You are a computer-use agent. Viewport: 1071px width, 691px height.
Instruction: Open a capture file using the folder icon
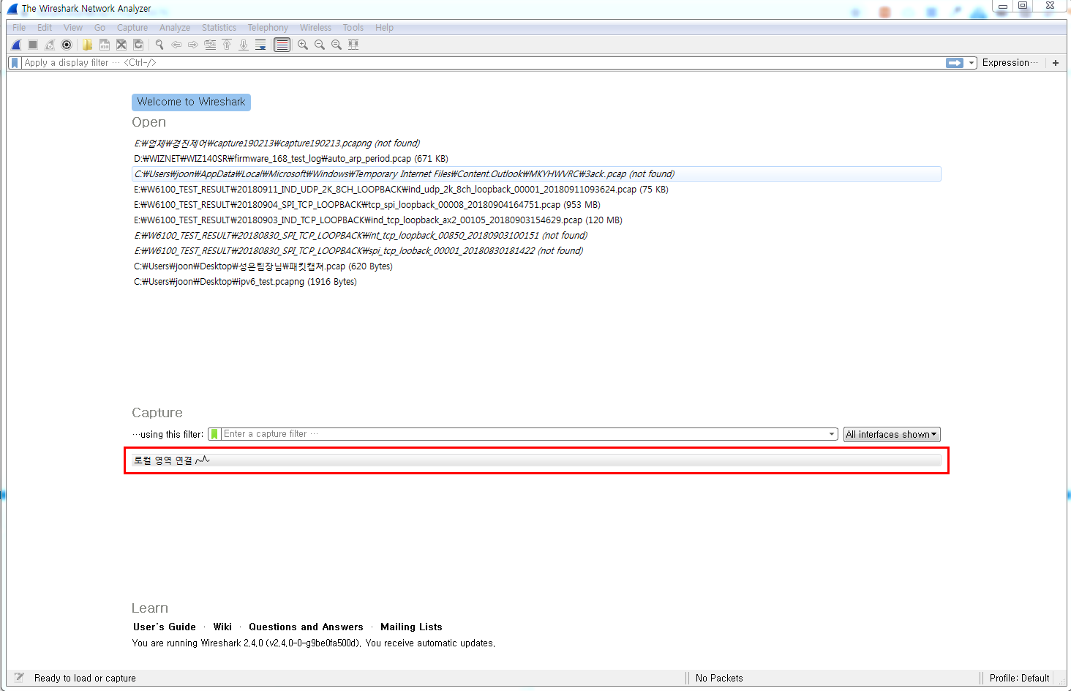(x=87, y=45)
